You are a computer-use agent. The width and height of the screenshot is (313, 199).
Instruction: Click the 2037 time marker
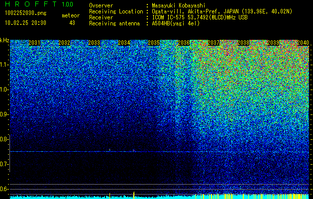213,43
